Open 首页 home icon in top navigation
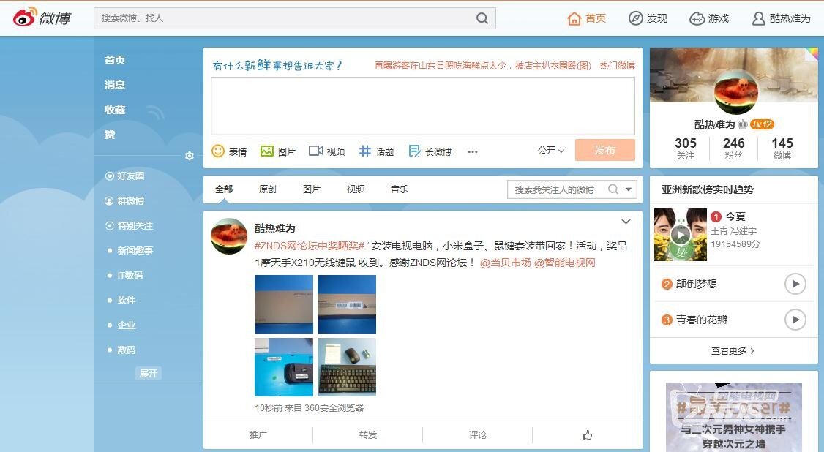The height and width of the screenshot is (452, 824). coord(574,19)
